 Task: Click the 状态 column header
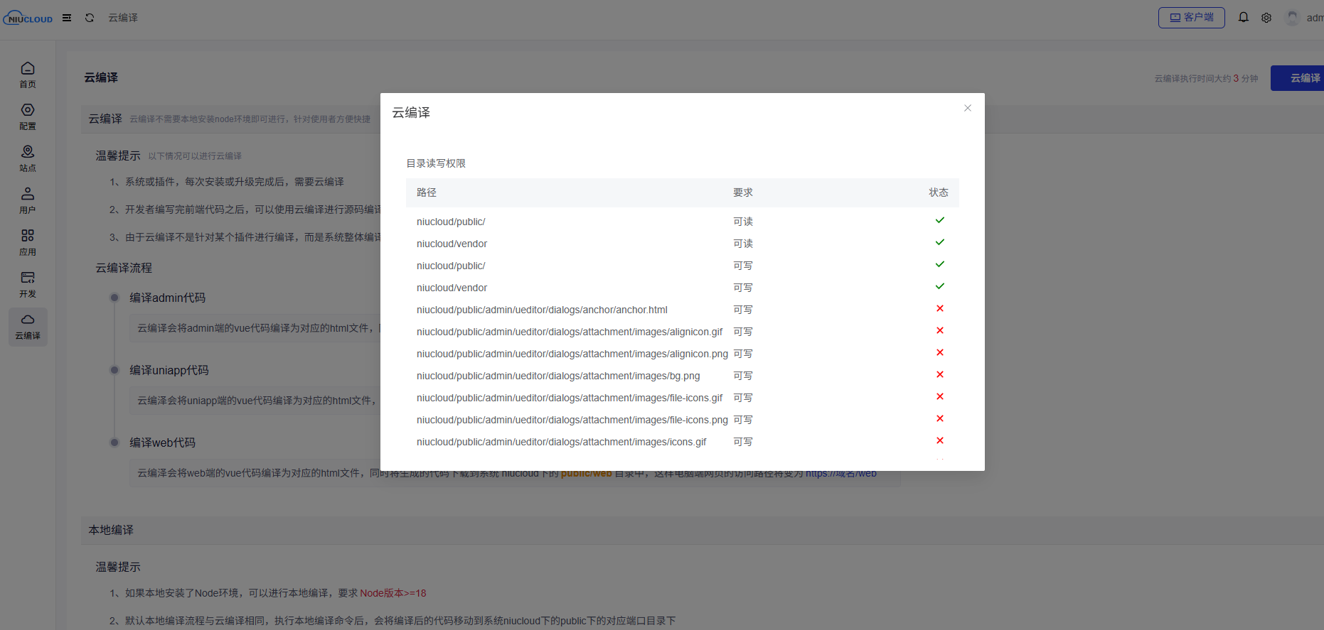938,192
